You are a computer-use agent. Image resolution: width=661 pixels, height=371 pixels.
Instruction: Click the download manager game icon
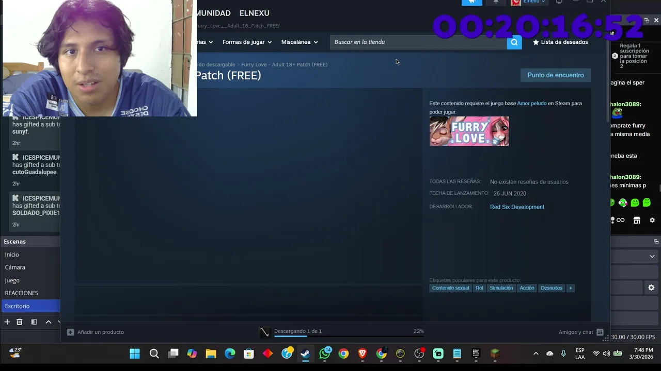(265, 332)
